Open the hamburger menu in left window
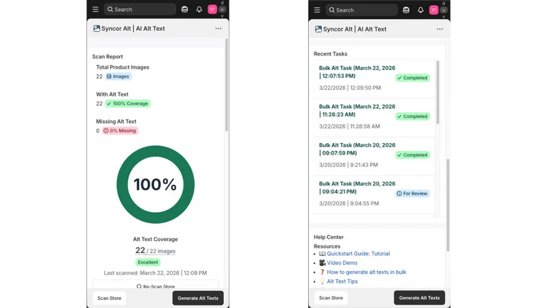The width and height of the screenshot is (548, 308). pos(95,10)
